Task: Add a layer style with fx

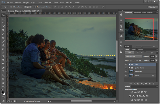Action: [135, 84]
